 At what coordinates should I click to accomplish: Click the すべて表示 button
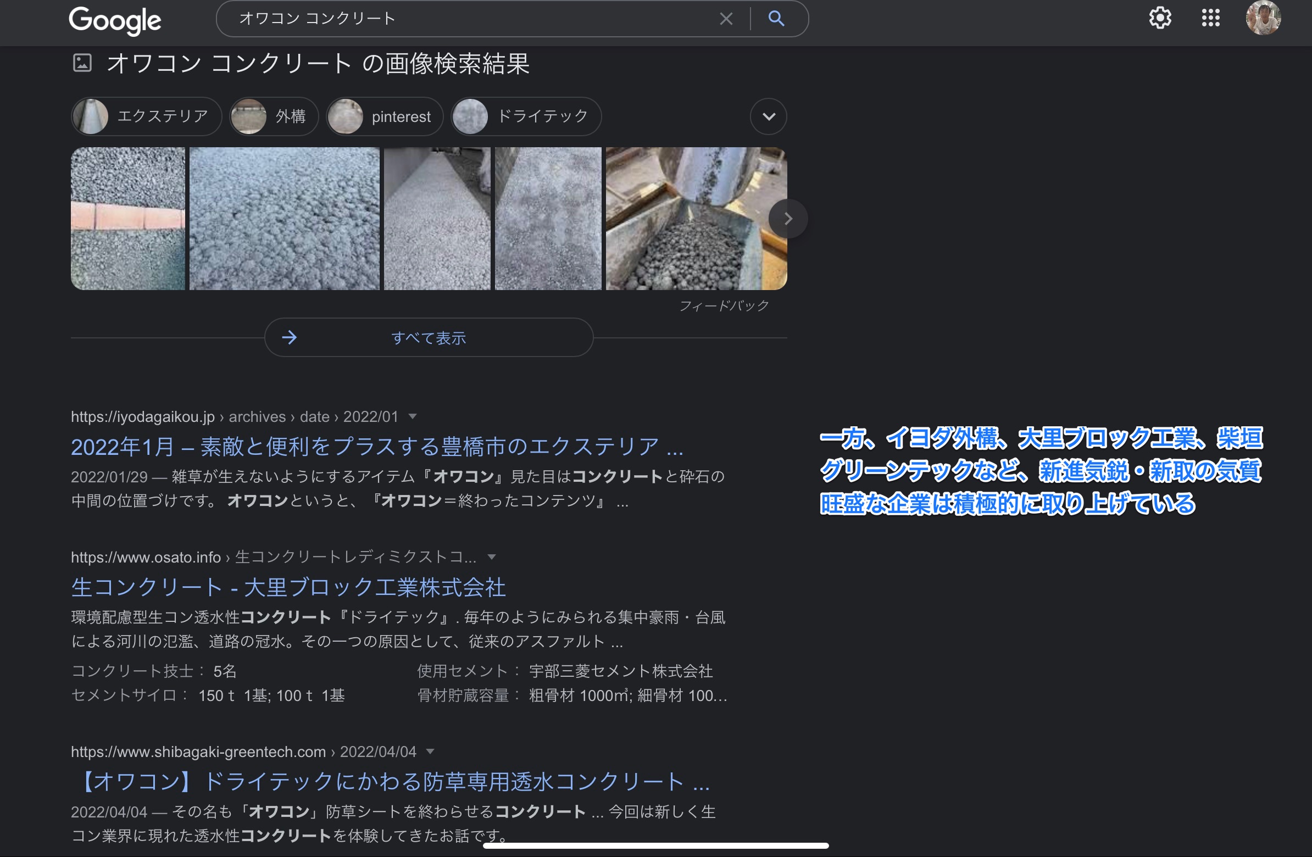(429, 337)
